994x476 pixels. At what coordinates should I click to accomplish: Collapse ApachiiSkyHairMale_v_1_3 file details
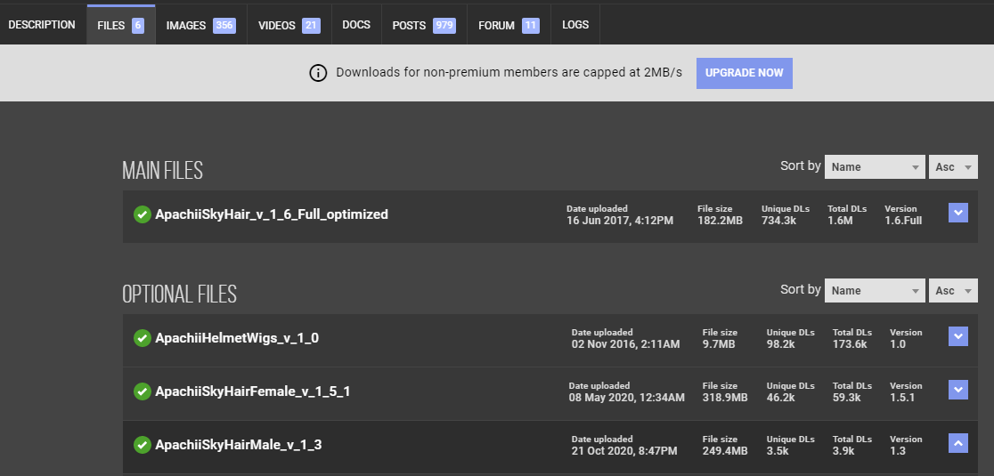958,443
